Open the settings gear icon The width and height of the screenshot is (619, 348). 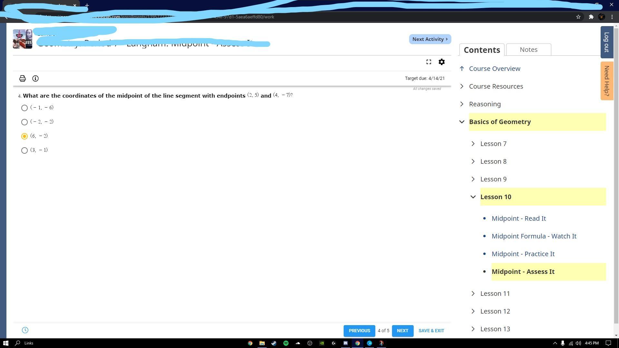pos(441,62)
